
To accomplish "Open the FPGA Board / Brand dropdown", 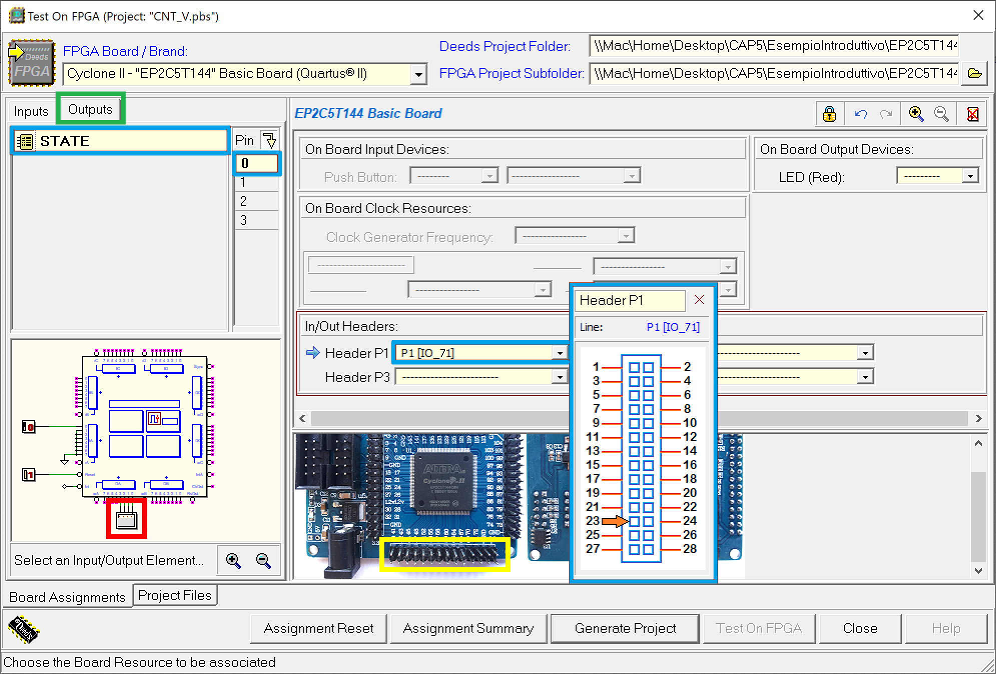I will tap(418, 74).
